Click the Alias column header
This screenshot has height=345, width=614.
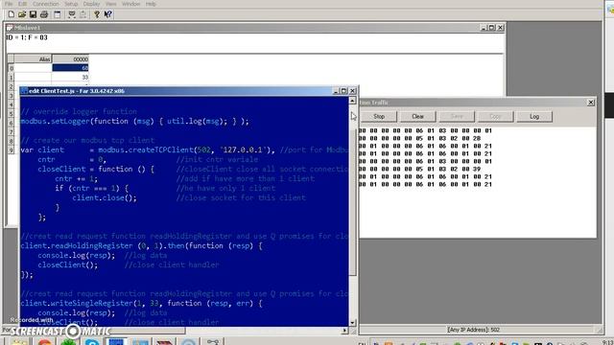(33, 59)
